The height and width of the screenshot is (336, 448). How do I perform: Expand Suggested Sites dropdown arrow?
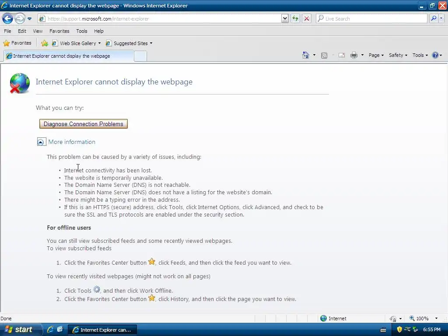pos(151,43)
